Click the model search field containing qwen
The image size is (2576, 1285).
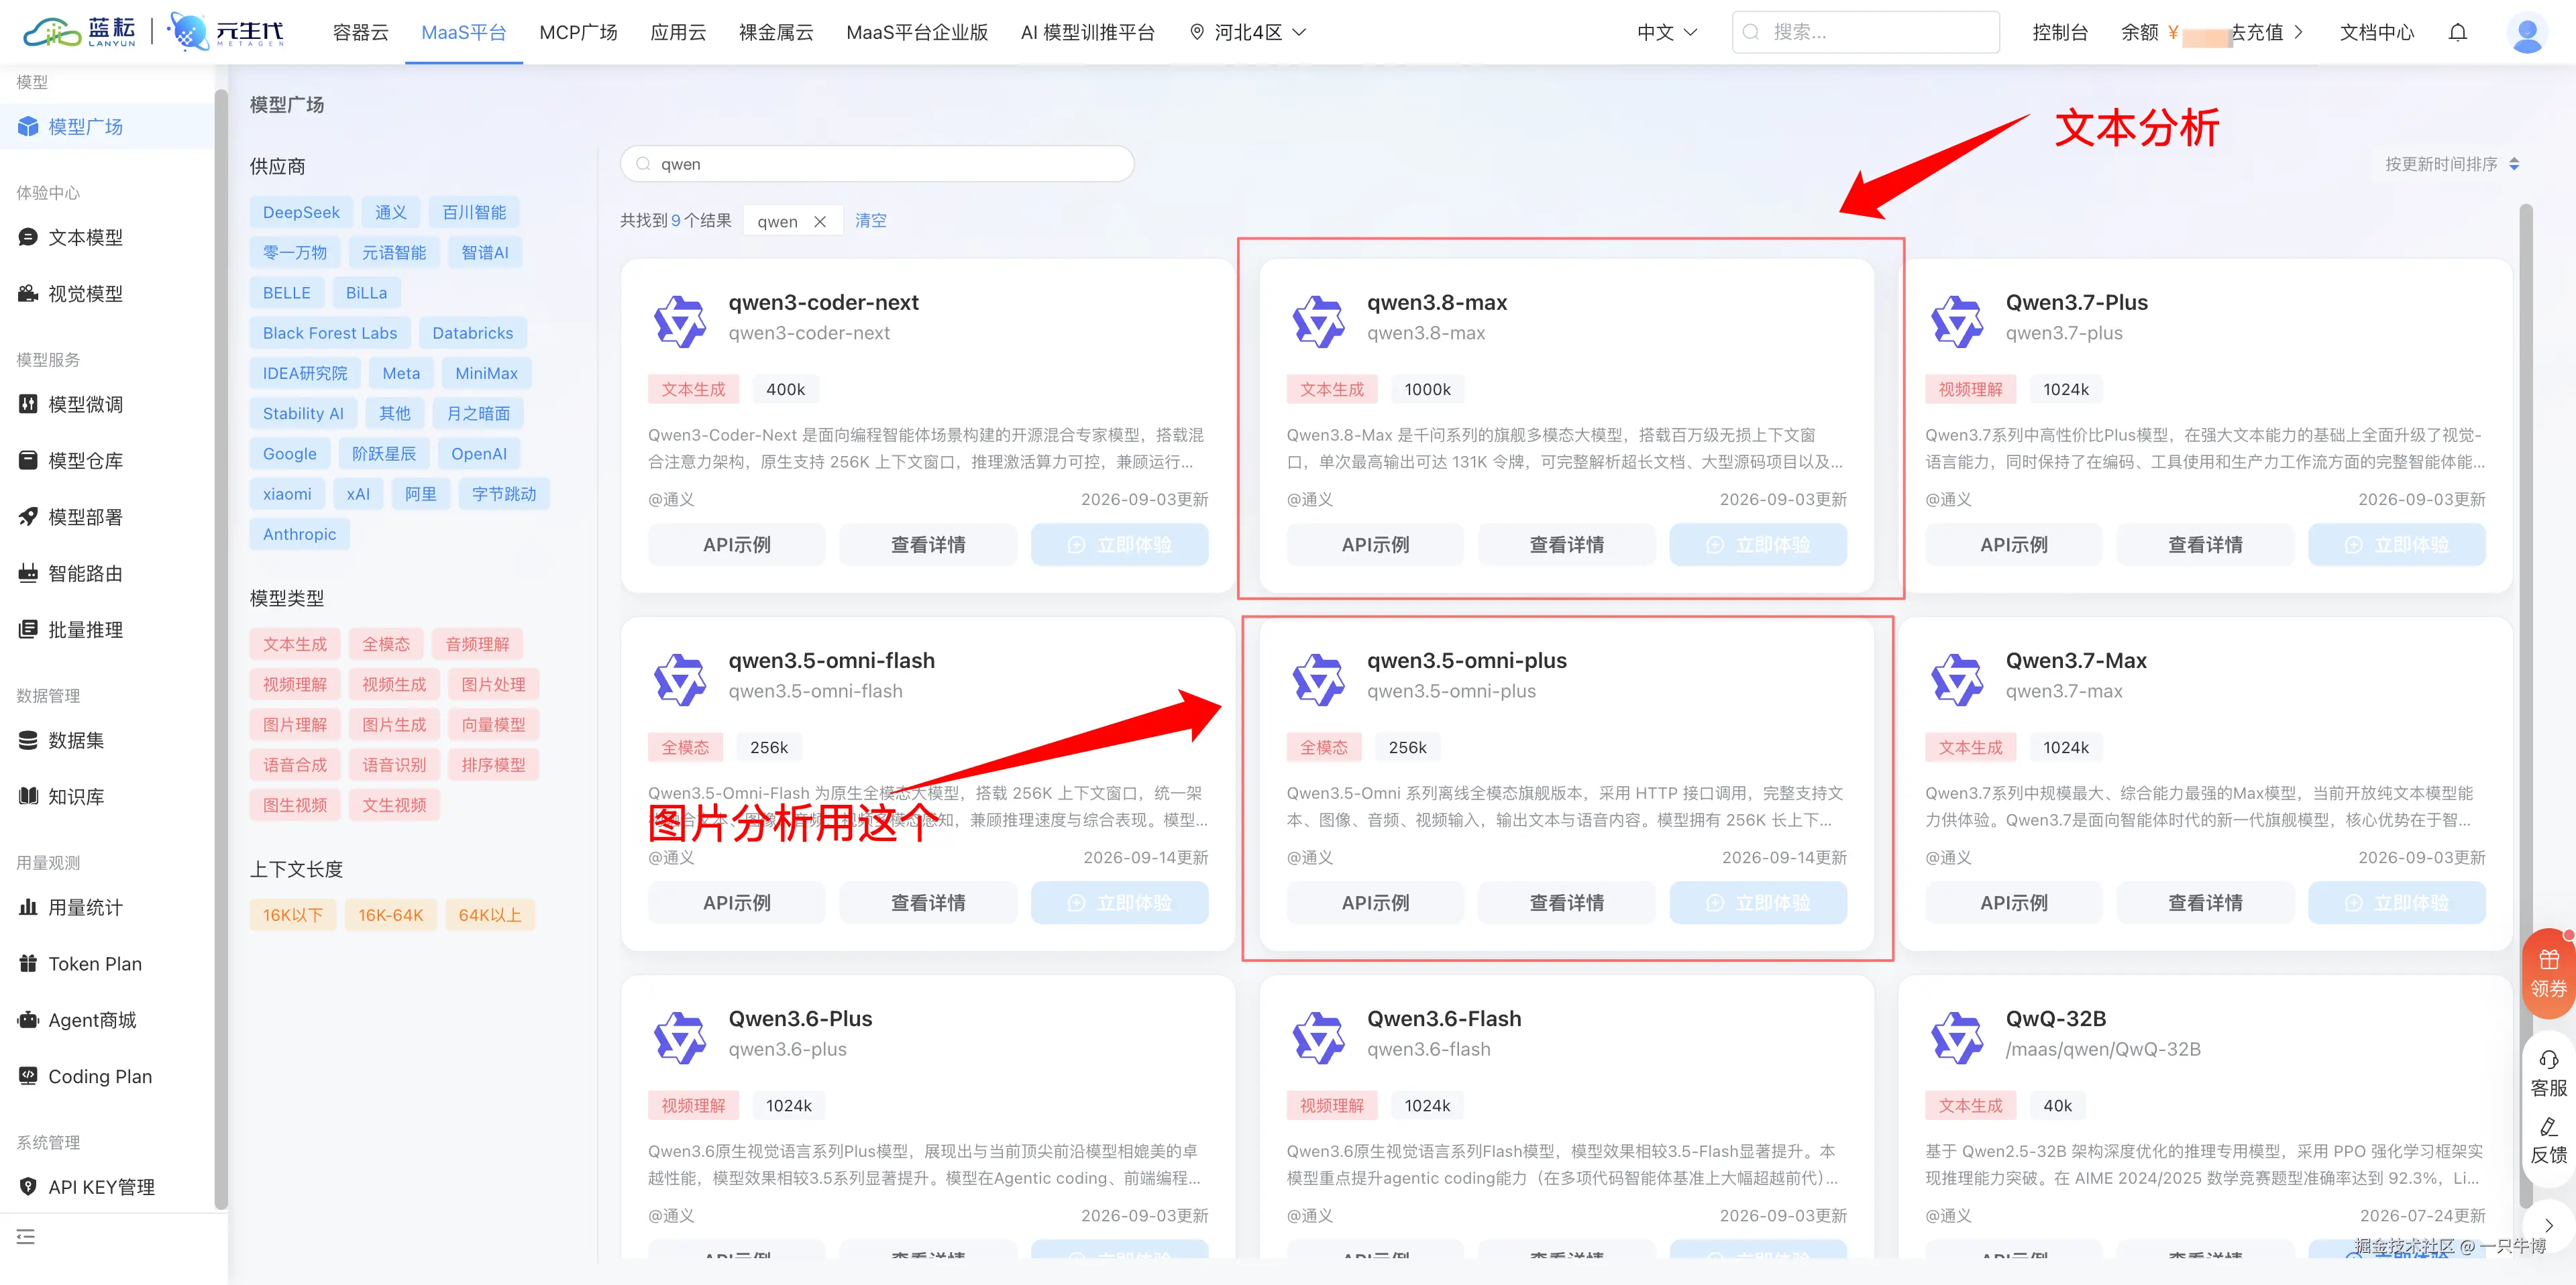click(x=877, y=164)
